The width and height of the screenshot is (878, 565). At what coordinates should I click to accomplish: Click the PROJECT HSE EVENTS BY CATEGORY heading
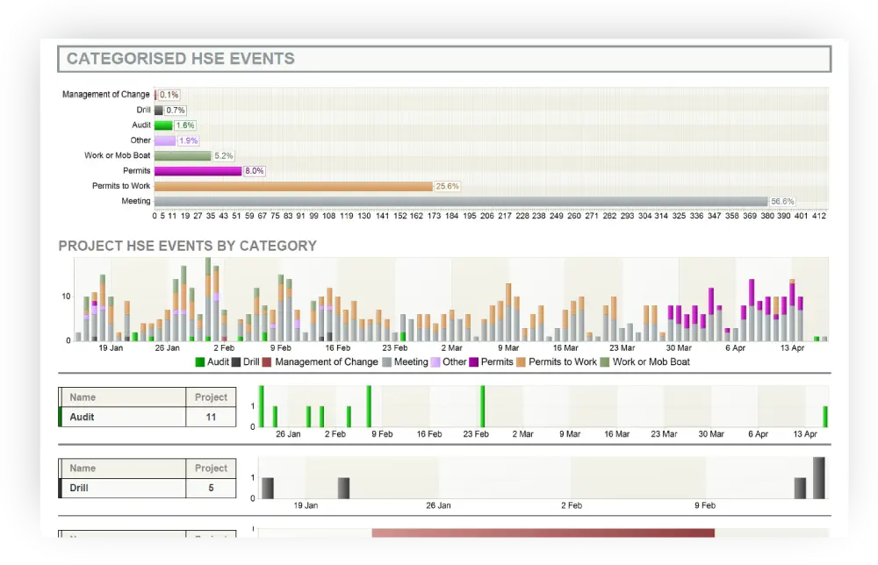point(188,247)
